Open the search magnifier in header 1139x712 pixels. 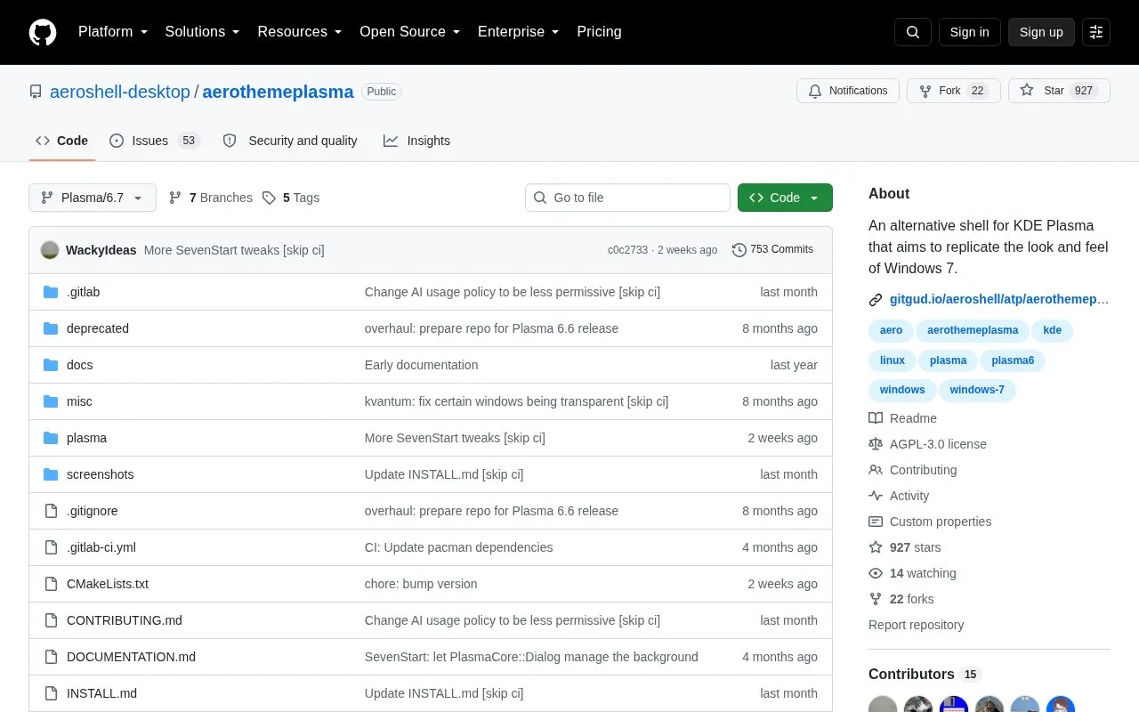point(913,32)
